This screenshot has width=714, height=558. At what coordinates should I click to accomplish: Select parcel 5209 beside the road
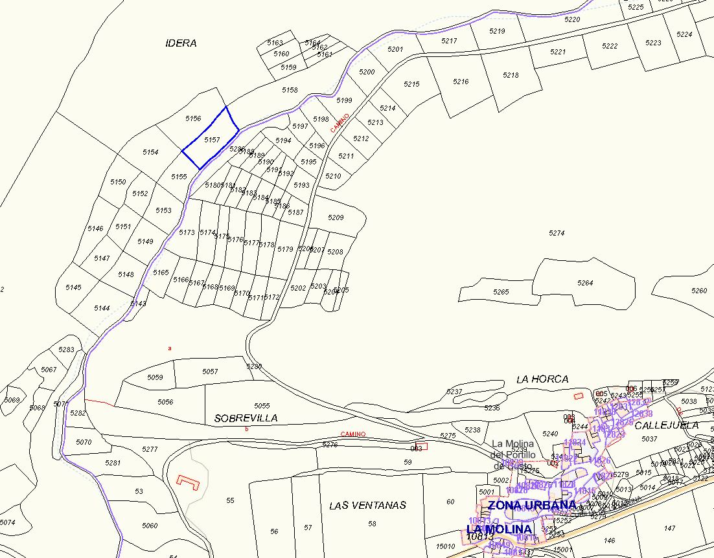(336, 218)
